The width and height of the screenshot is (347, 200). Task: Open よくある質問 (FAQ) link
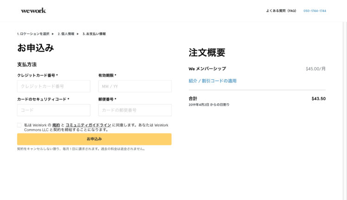[x=281, y=11]
